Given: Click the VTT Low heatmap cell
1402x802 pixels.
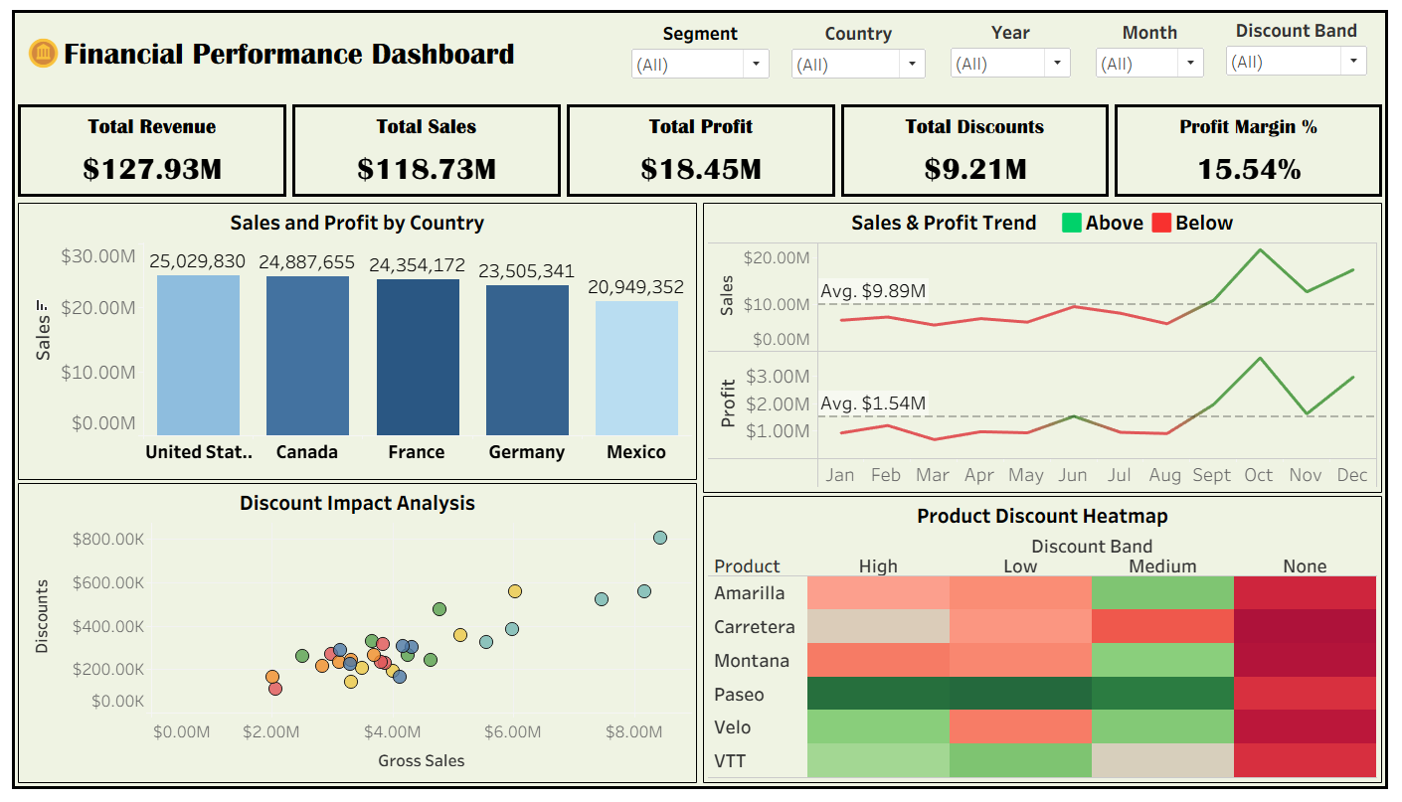Looking at the screenshot, I should click(1020, 761).
